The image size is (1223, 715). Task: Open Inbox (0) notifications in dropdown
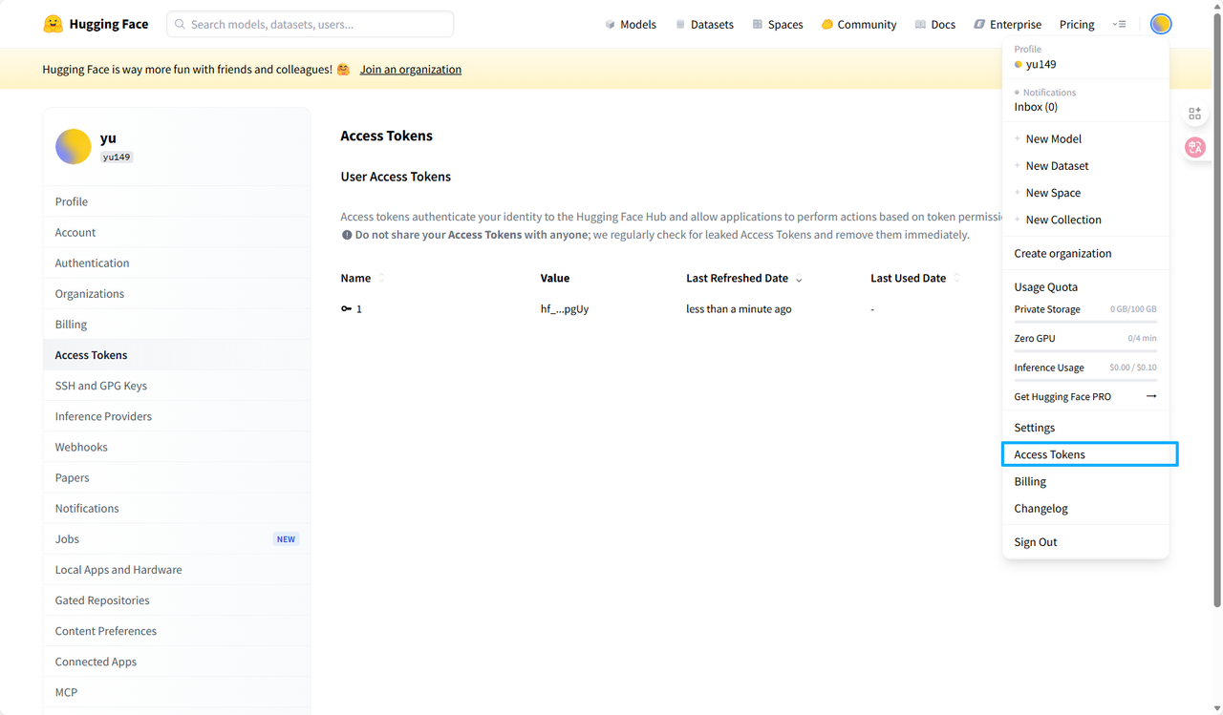[x=1085, y=107]
